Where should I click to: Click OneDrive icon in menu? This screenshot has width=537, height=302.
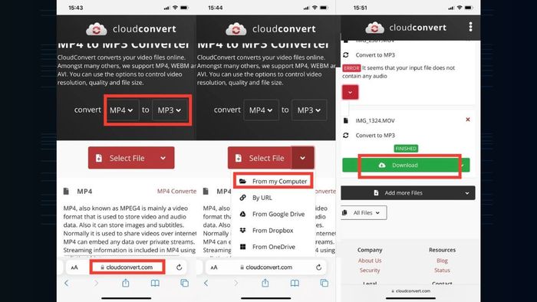[243, 247]
